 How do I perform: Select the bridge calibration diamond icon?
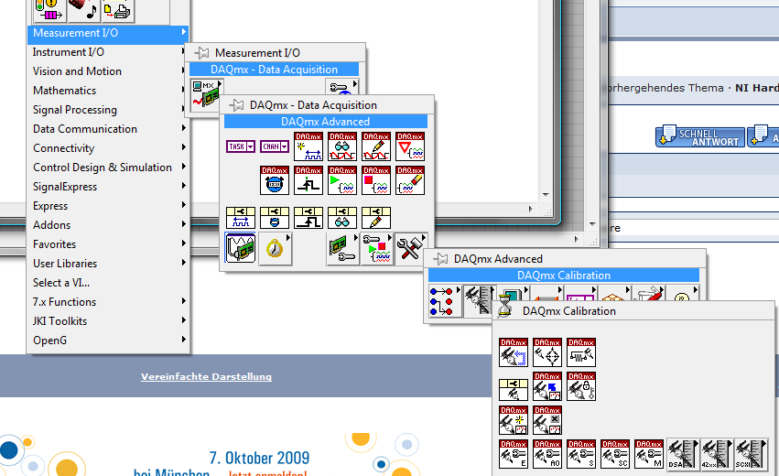pyautogui.click(x=547, y=352)
